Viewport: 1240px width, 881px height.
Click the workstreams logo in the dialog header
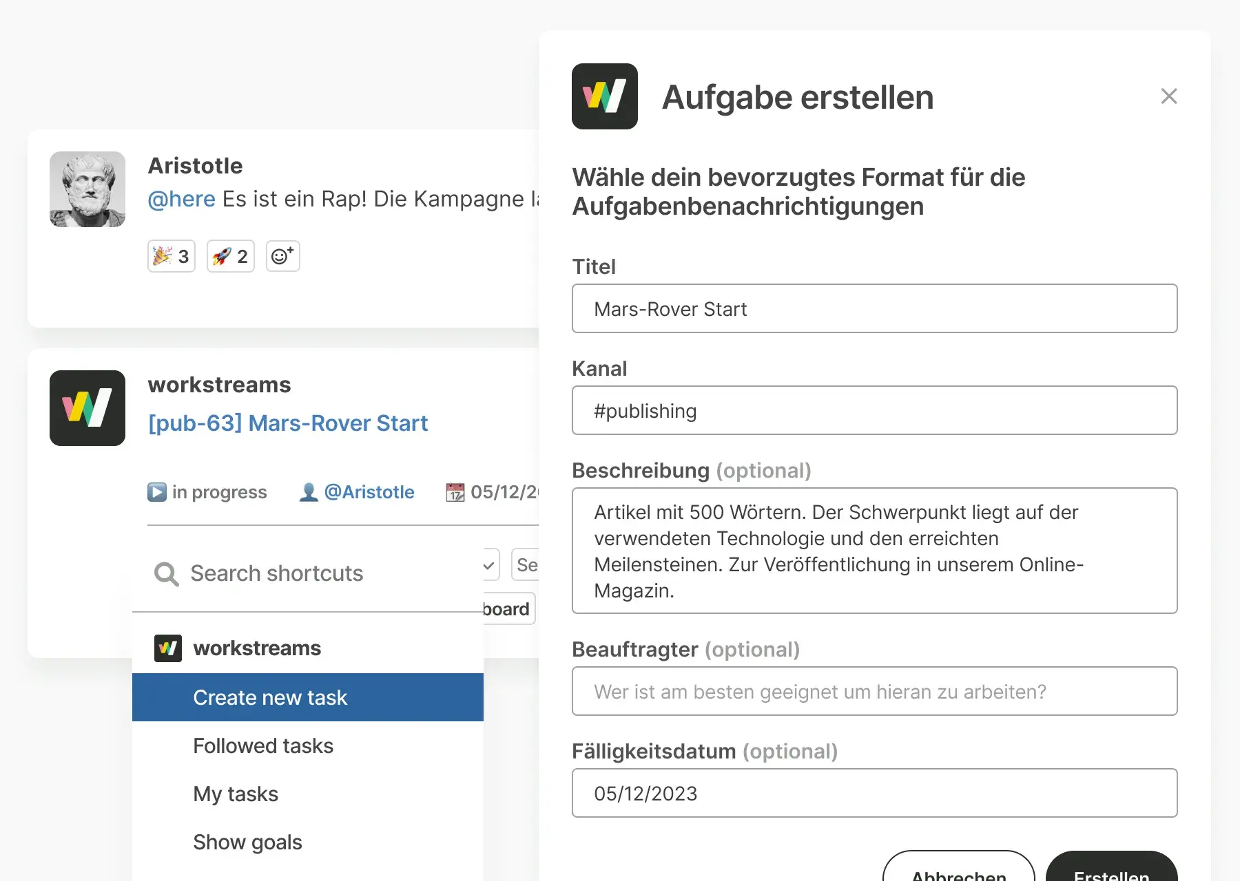click(604, 96)
